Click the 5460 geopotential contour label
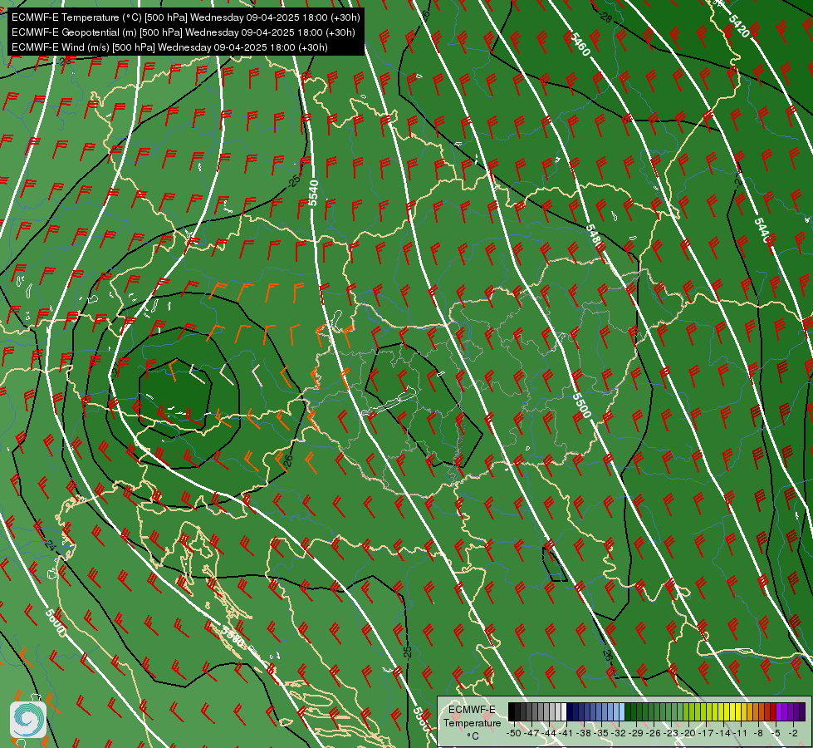The width and height of the screenshot is (813, 748). tap(580, 44)
